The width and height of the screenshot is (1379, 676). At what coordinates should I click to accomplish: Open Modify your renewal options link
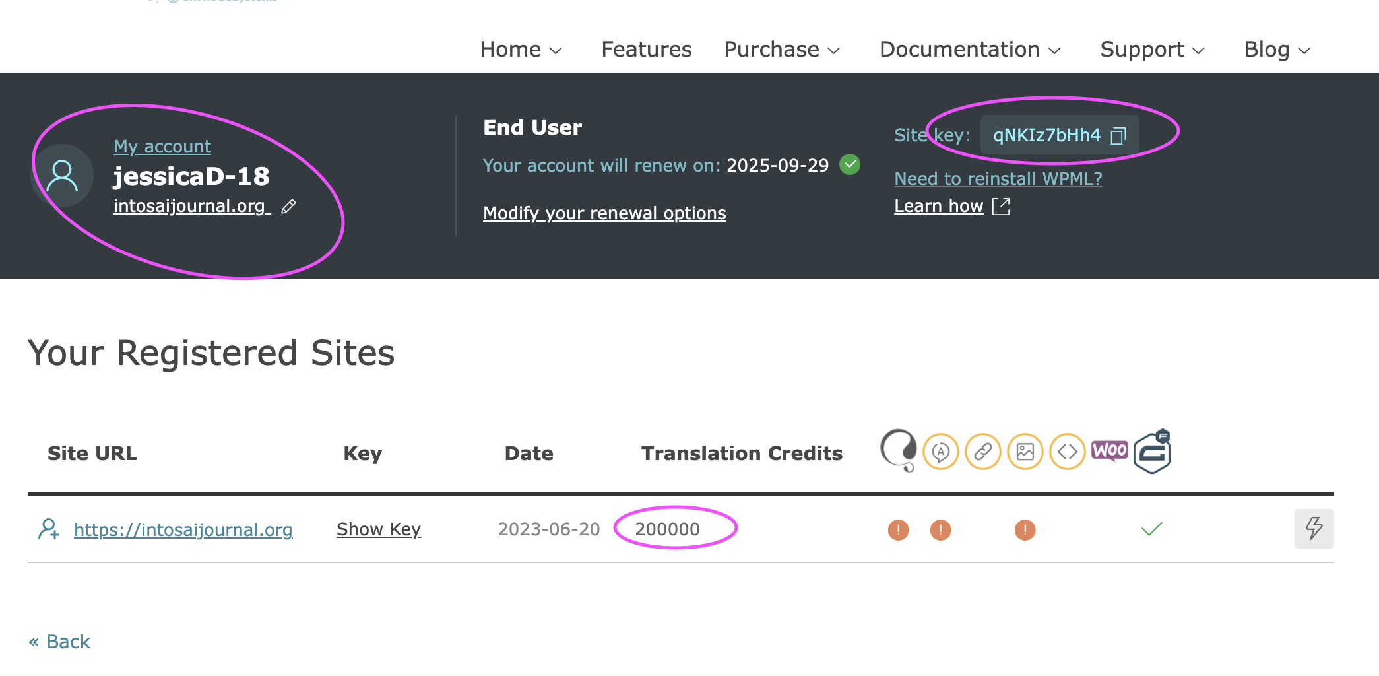pyautogui.click(x=604, y=213)
